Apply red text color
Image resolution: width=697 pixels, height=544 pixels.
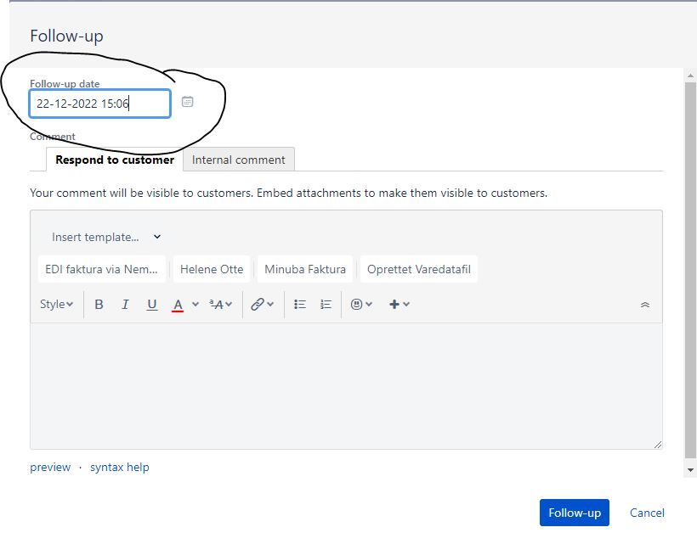(178, 305)
